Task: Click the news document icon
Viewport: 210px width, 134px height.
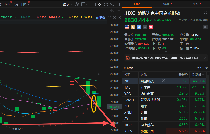Action: tap(128, 58)
